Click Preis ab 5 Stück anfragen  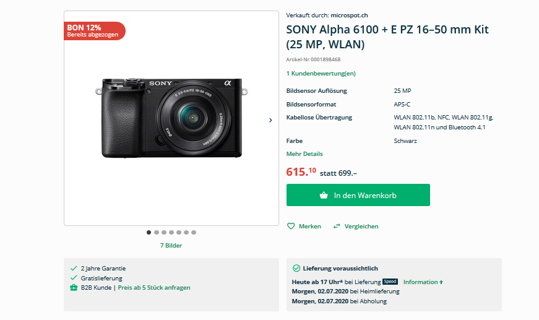[154, 288]
